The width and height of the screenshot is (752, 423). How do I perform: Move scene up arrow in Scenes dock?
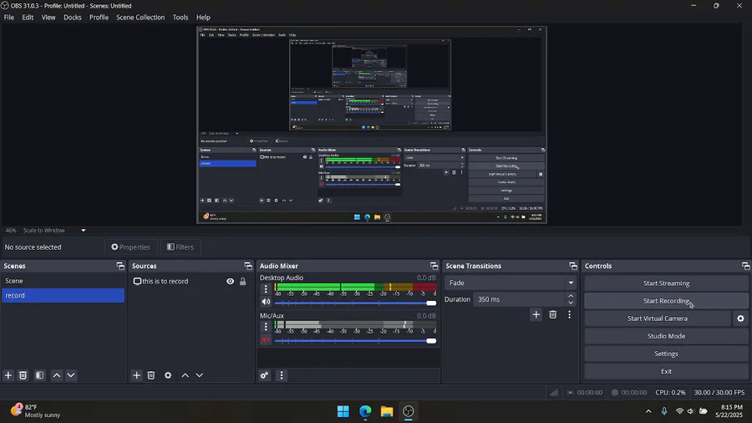57,375
